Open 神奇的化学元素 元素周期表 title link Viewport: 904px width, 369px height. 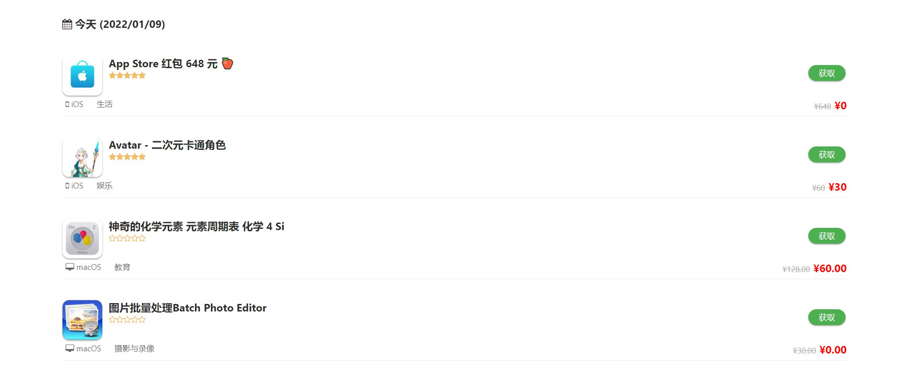pos(196,227)
